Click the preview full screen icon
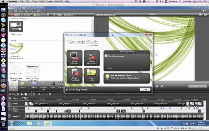This screenshot has height=131, width=209. pos(200,15)
